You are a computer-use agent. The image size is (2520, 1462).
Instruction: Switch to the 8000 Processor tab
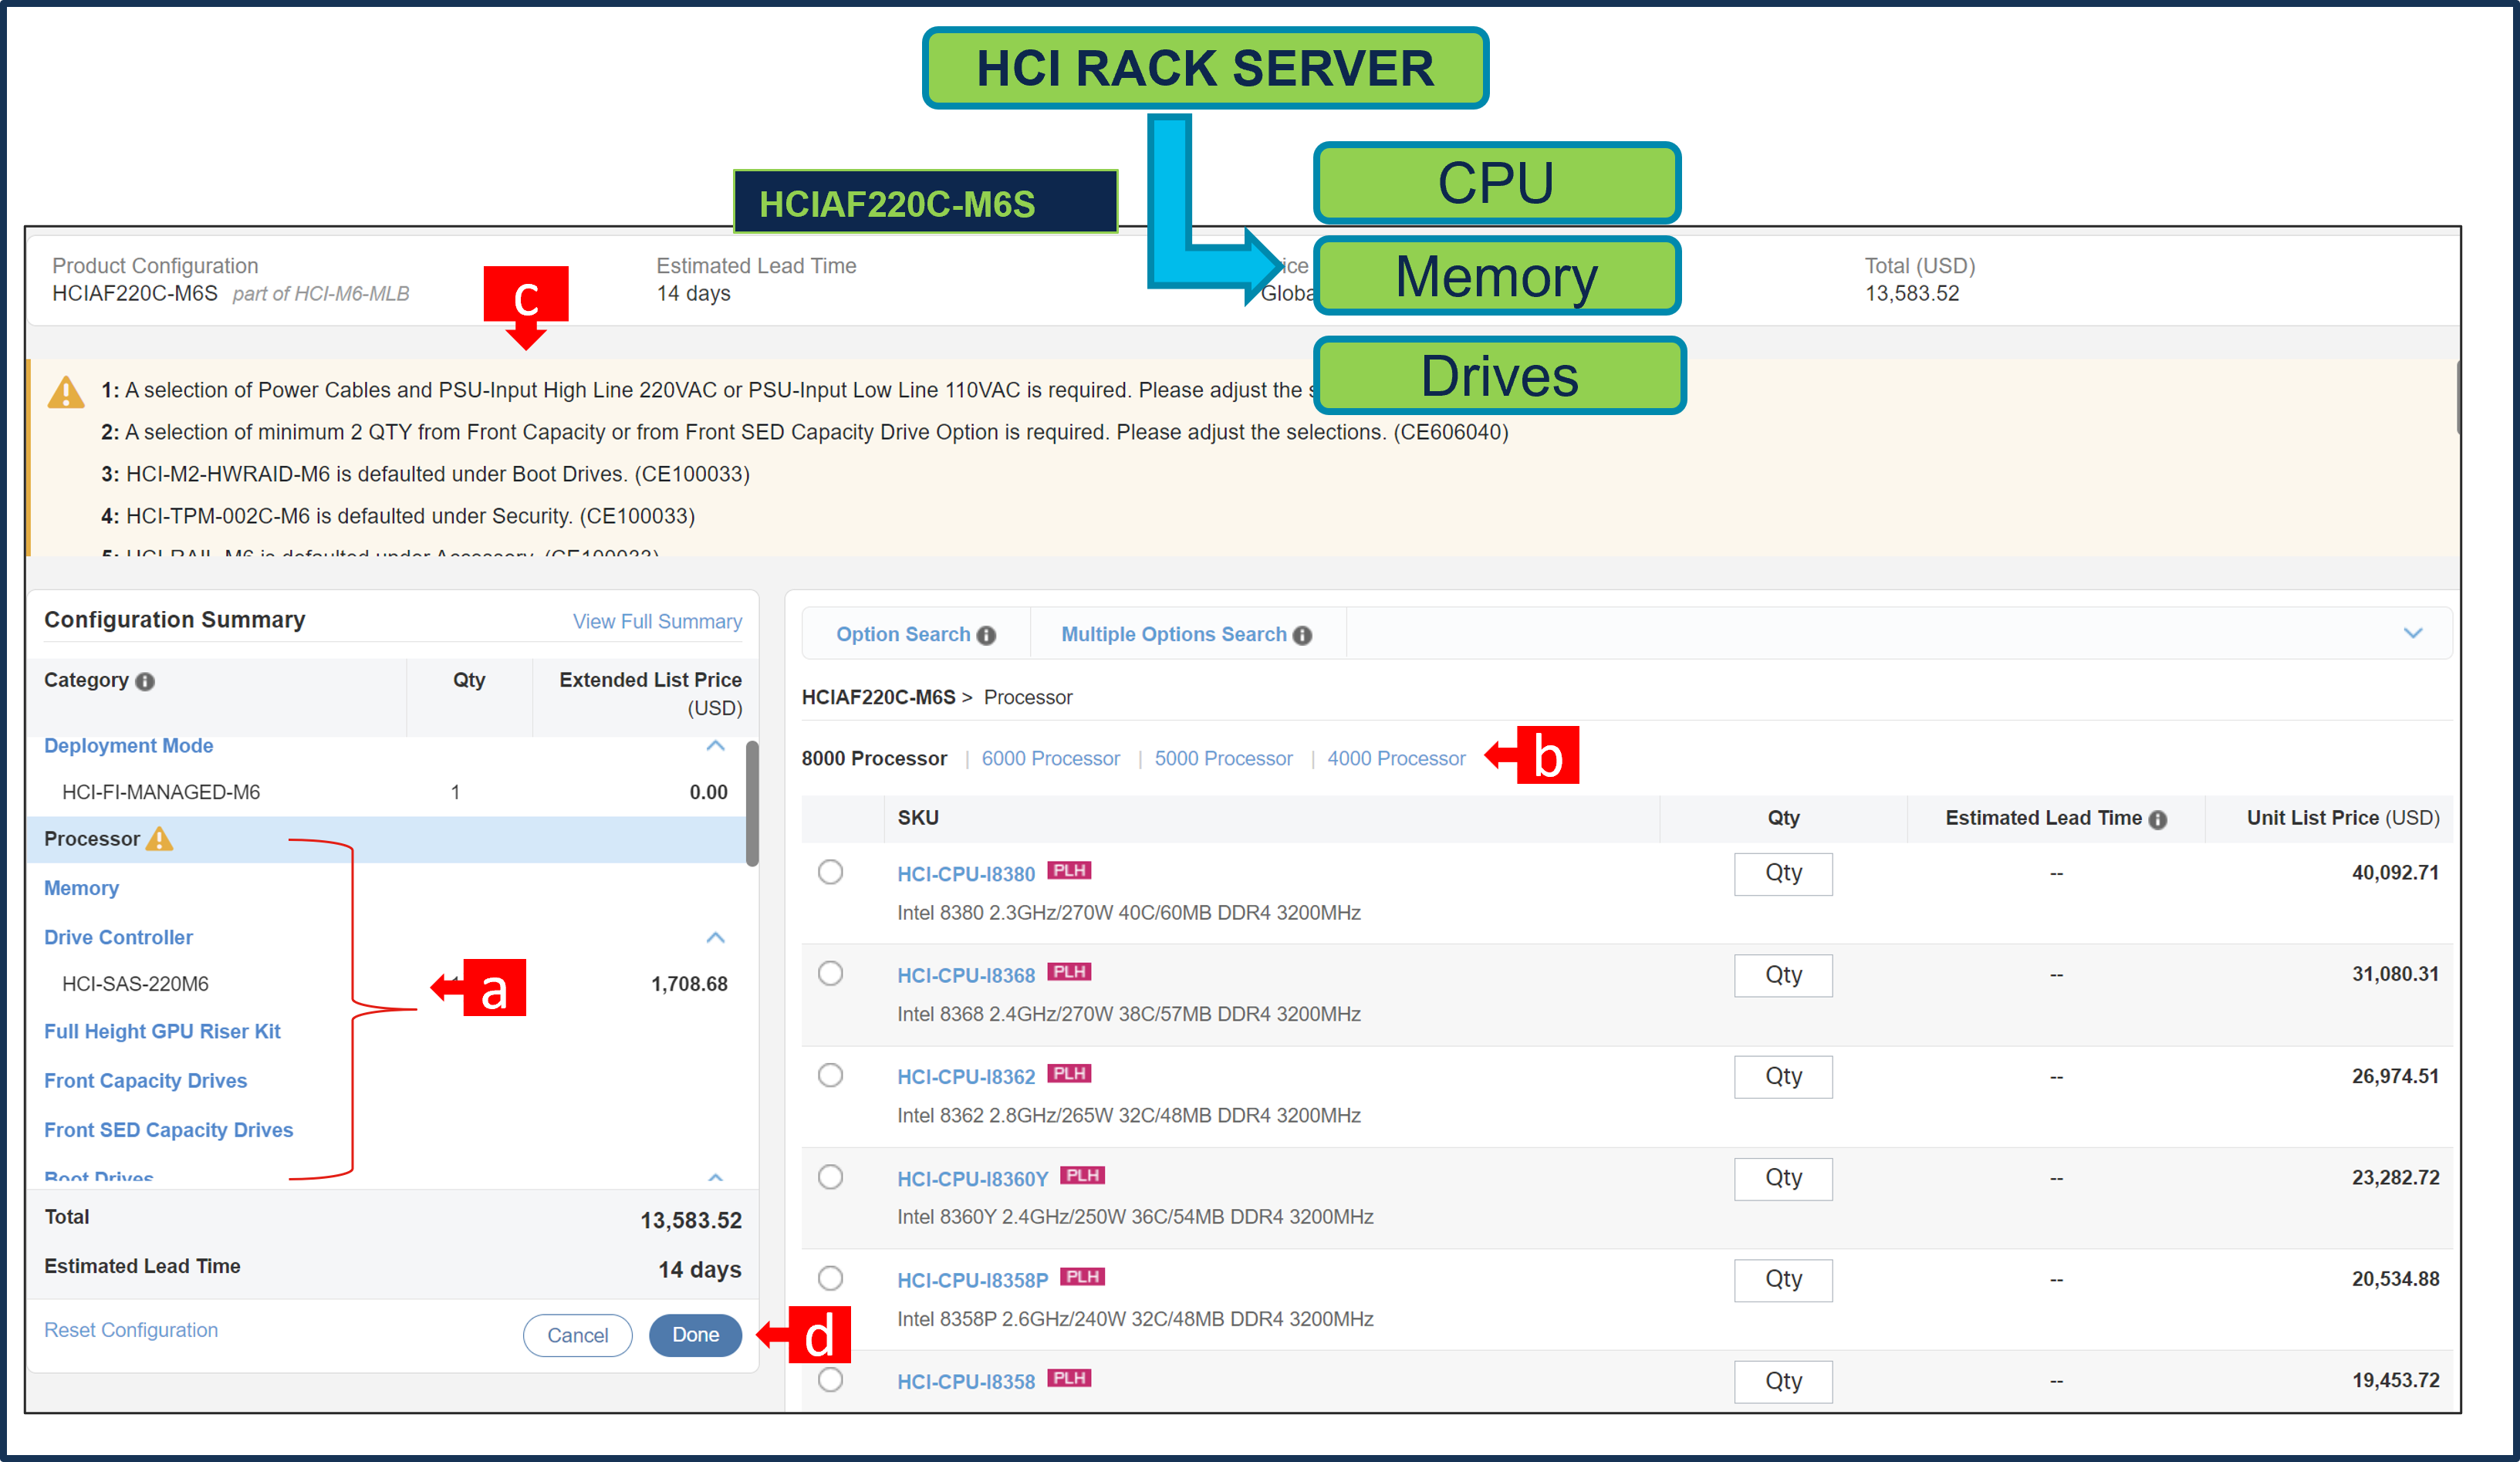point(874,759)
